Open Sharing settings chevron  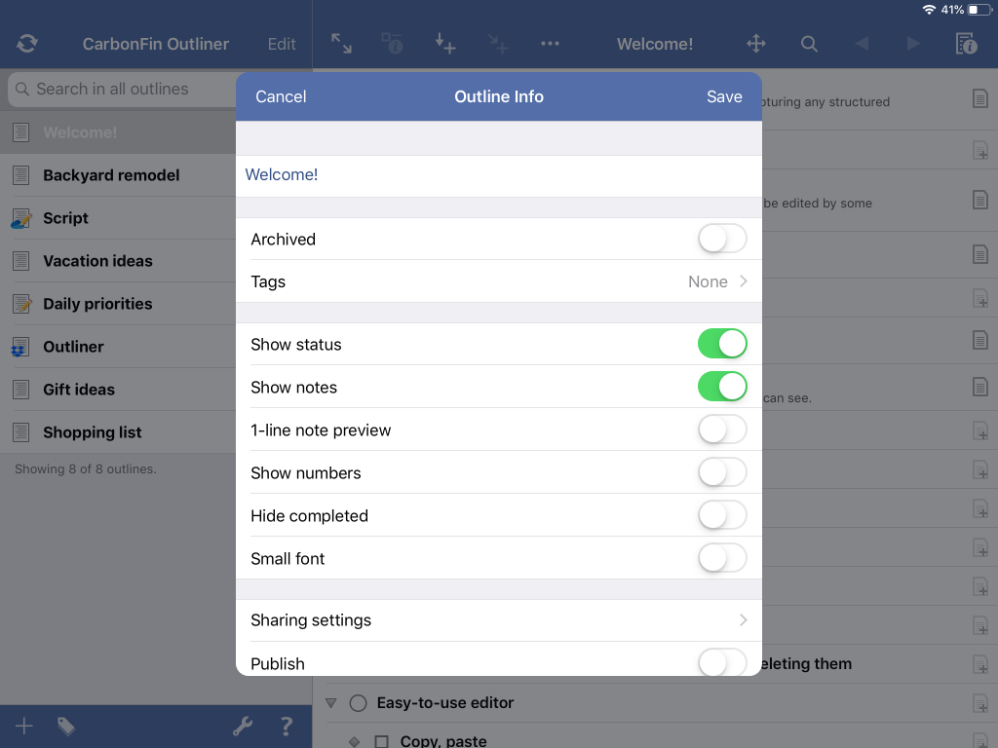coord(743,620)
